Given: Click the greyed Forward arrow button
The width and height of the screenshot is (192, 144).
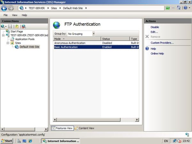Looking at the screenshot, I should click(11, 8).
